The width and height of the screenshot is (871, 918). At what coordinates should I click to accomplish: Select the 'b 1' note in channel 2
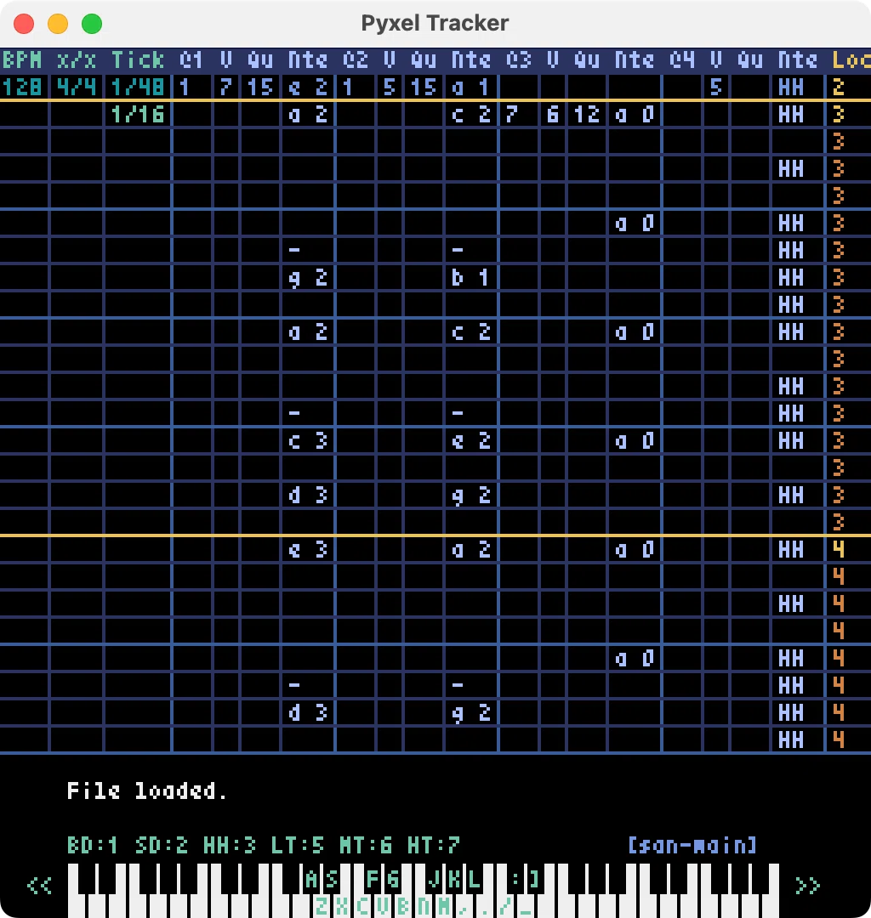tap(471, 277)
